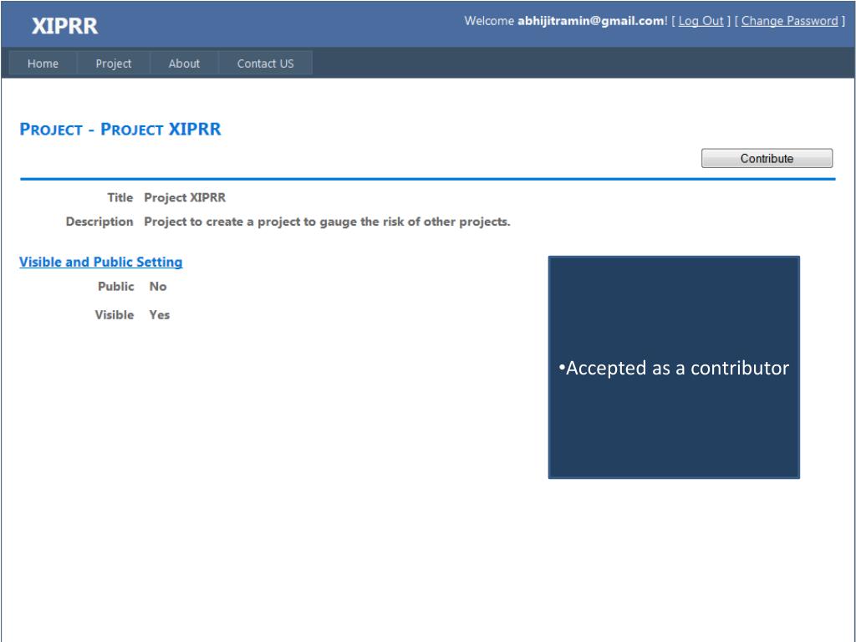Image resolution: width=856 pixels, height=642 pixels.
Task: Select the Project - Project XIPRR heading
Action: coord(120,130)
